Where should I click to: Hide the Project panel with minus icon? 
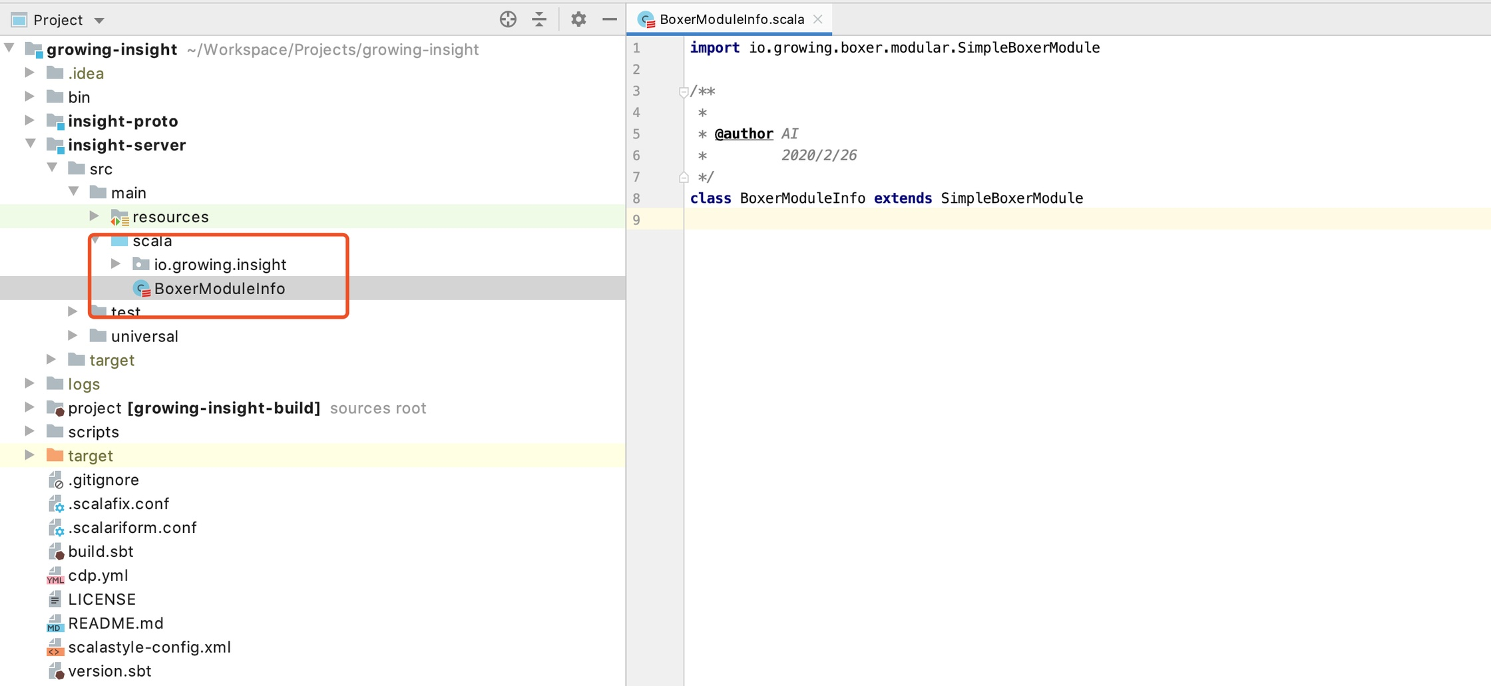click(610, 19)
